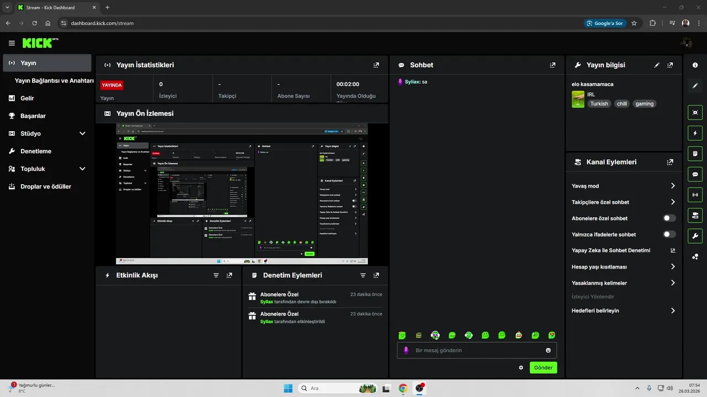
Task: Open external link for Yapay Zeka ile Sohbet Denetimi
Action: [673, 250]
